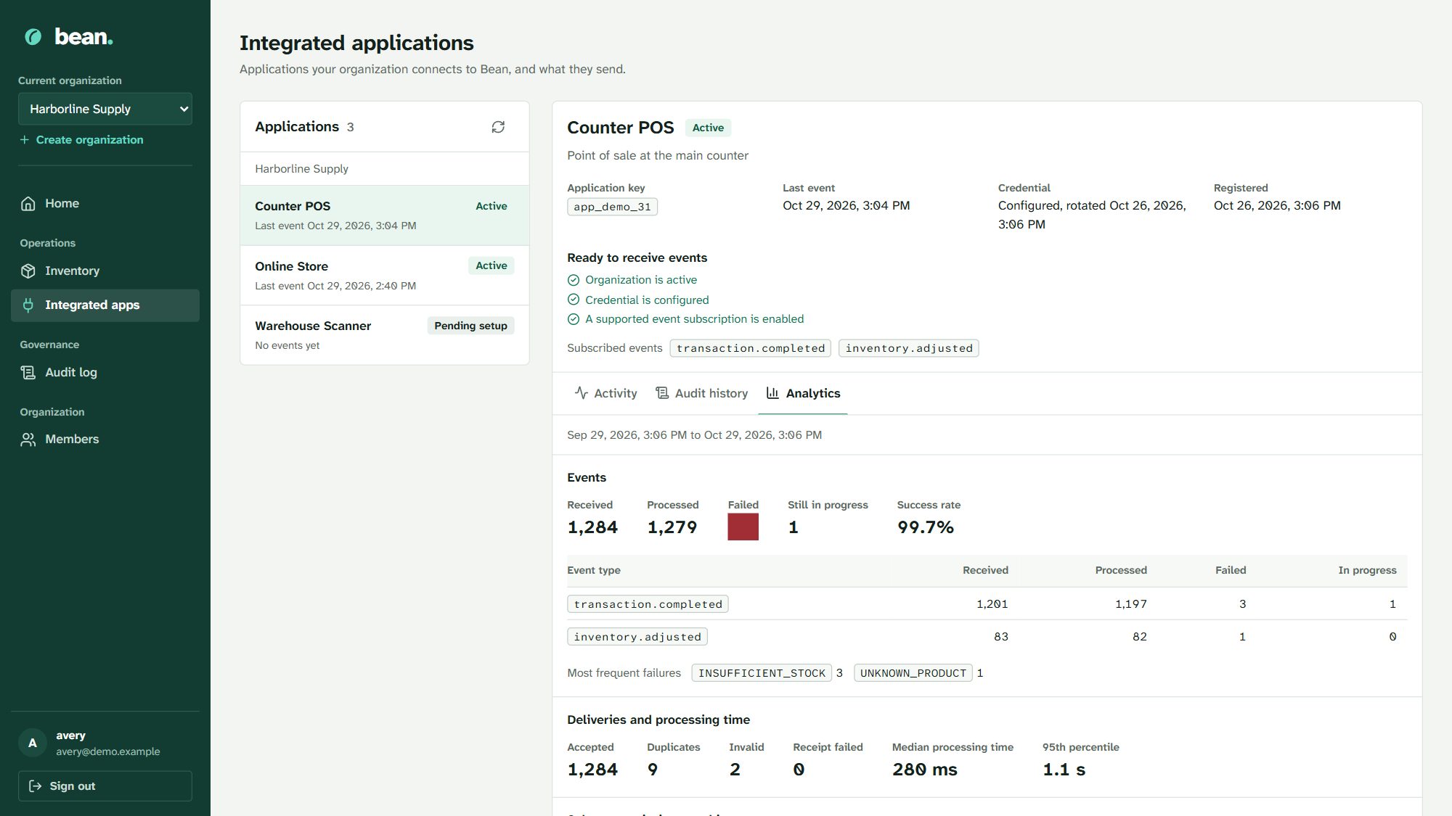Switch to the Audit history tab

tap(701, 393)
